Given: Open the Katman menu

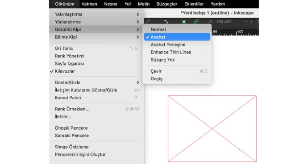Looking at the screenshot, I should pos(89,4).
